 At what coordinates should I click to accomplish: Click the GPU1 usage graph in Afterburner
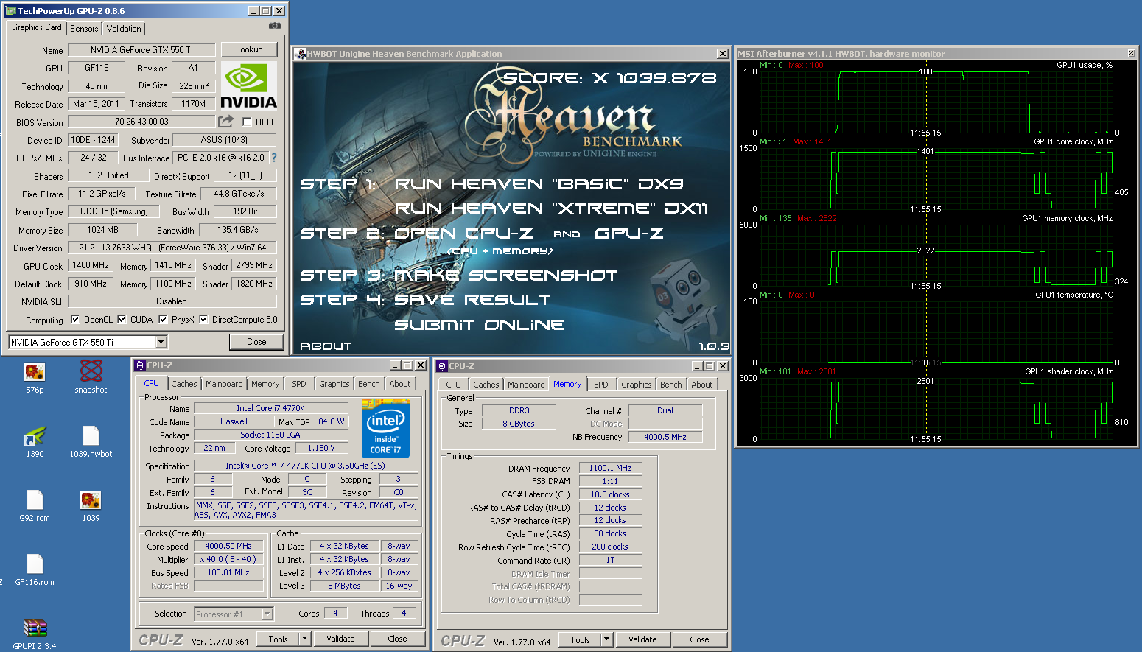pyautogui.click(x=936, y=102)
